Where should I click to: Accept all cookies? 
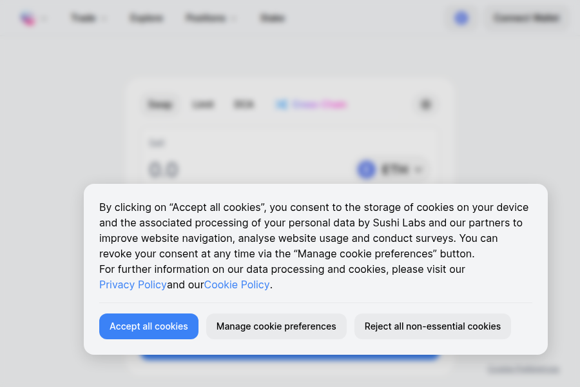pyautogui.click(x=148, y=326)
